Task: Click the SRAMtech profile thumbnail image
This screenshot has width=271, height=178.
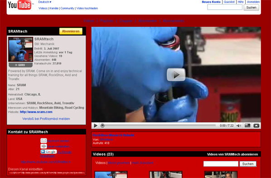Action: pos(20,49)
